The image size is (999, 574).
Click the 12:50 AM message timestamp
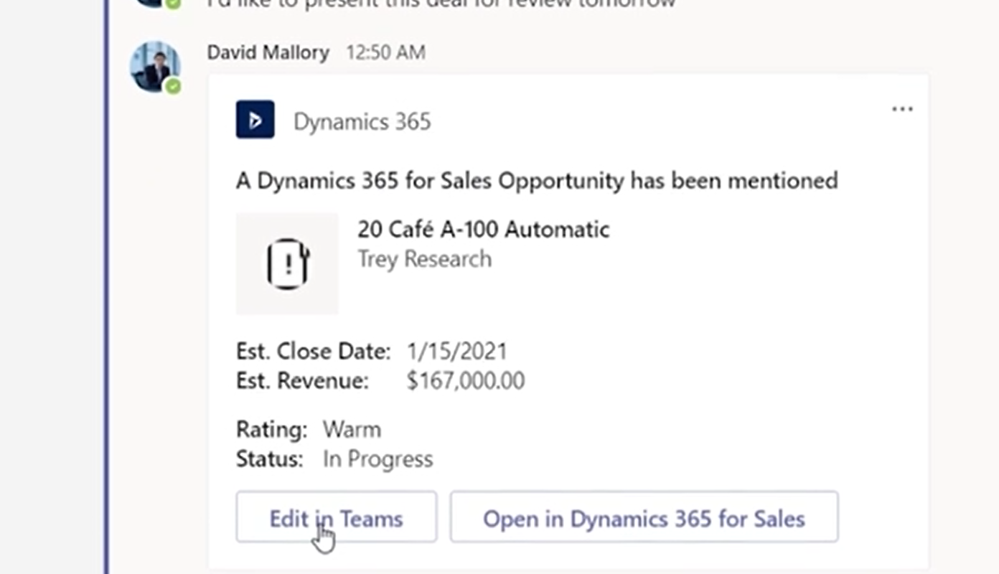[385, 52]
